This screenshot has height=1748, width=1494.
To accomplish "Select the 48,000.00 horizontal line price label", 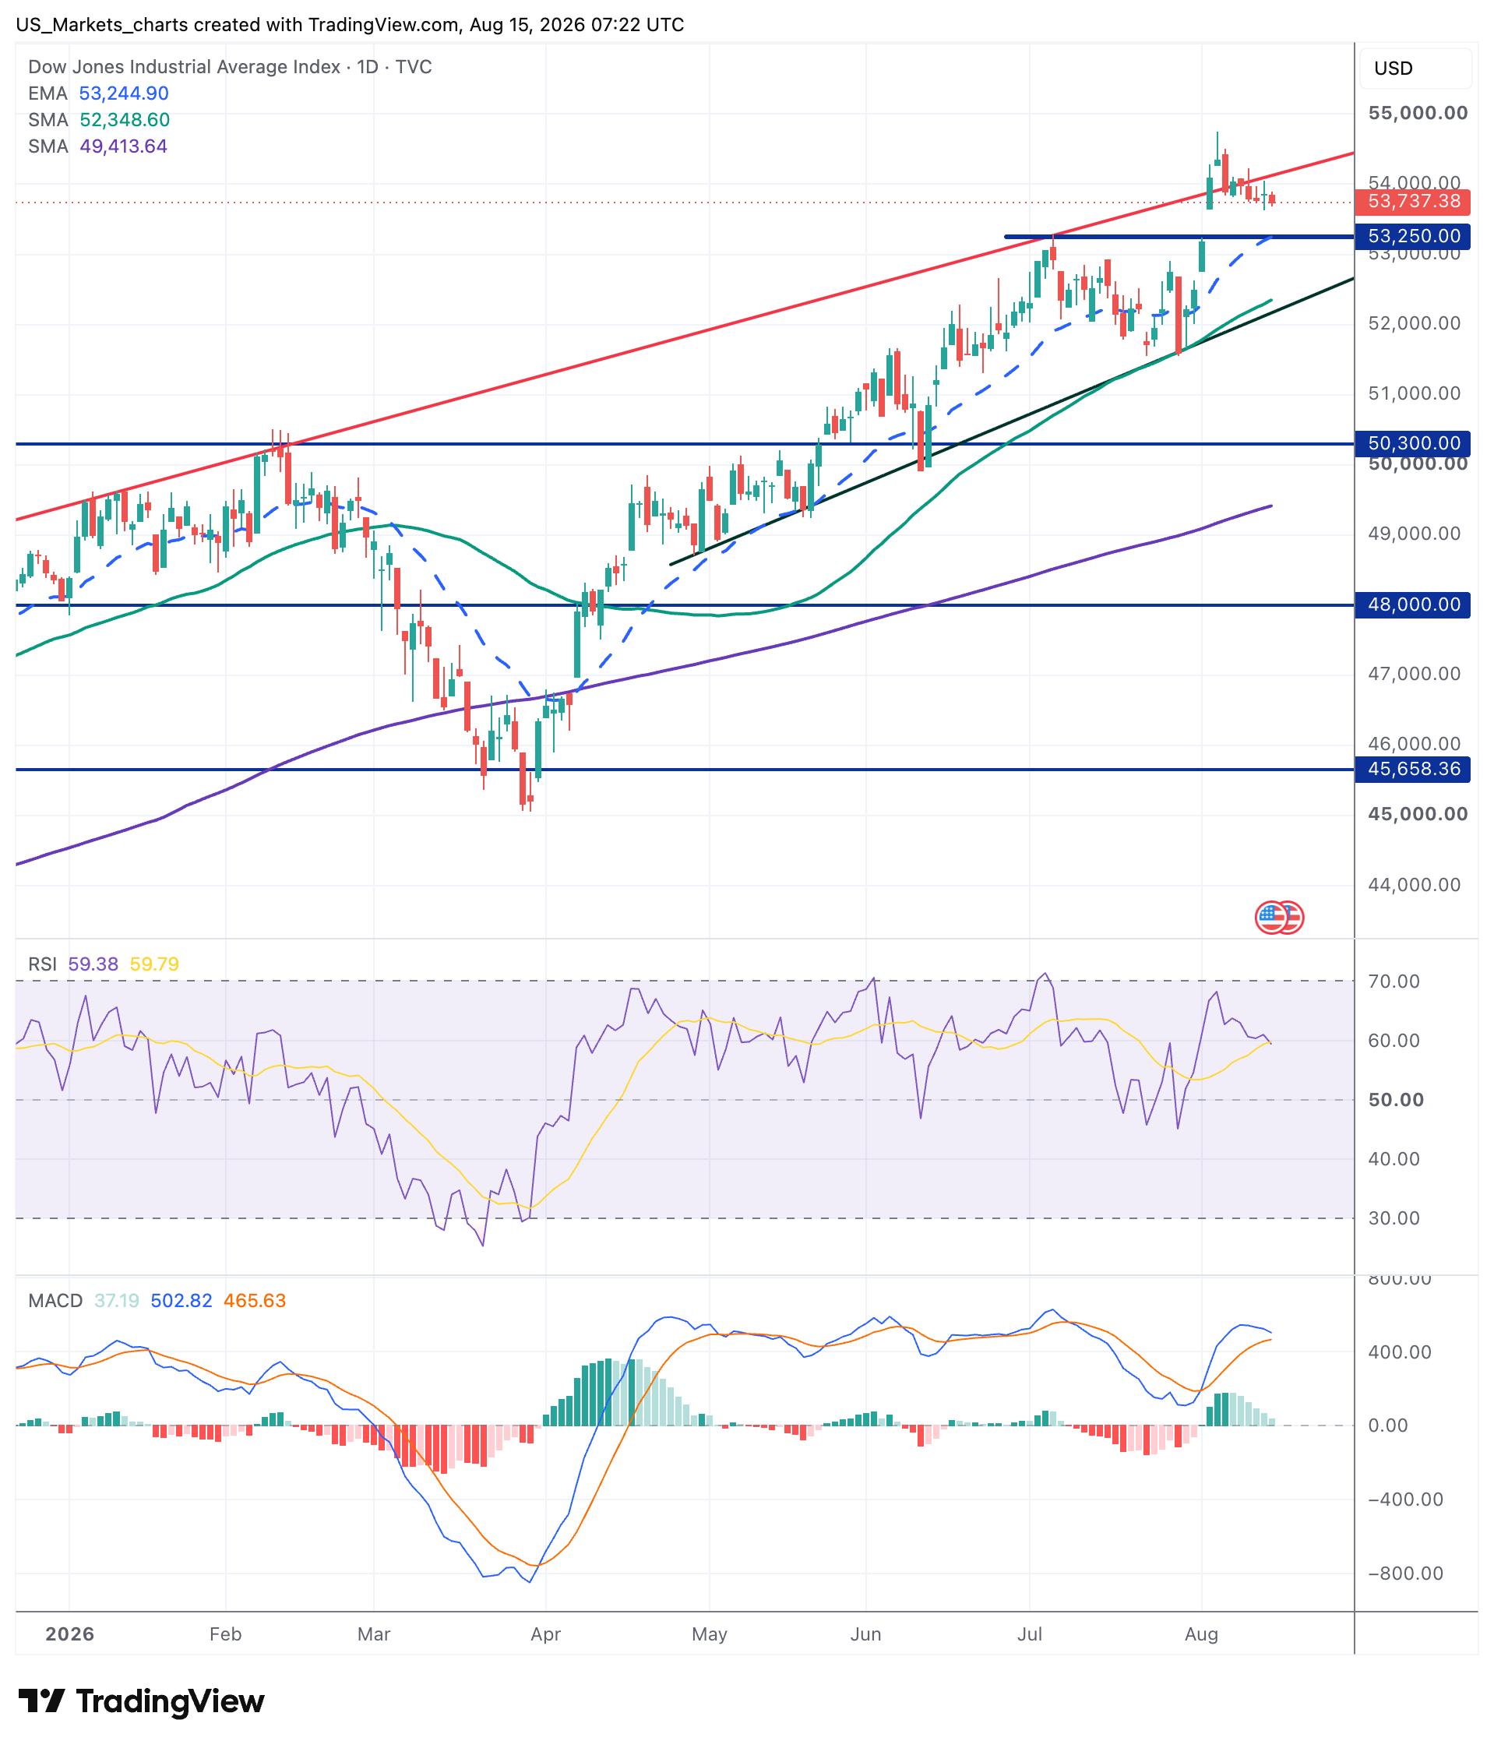I will (1413, 604).
